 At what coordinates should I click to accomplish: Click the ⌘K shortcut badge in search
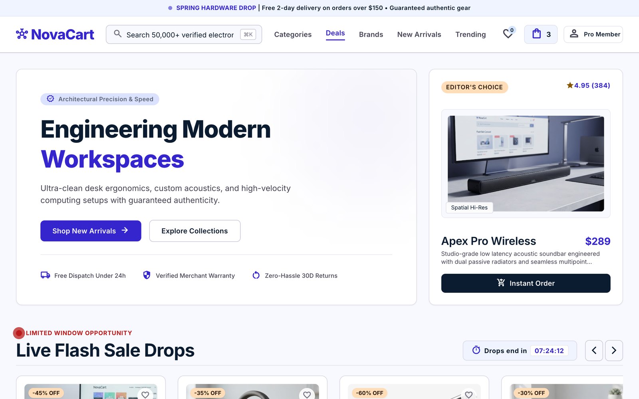coord(248,34)
